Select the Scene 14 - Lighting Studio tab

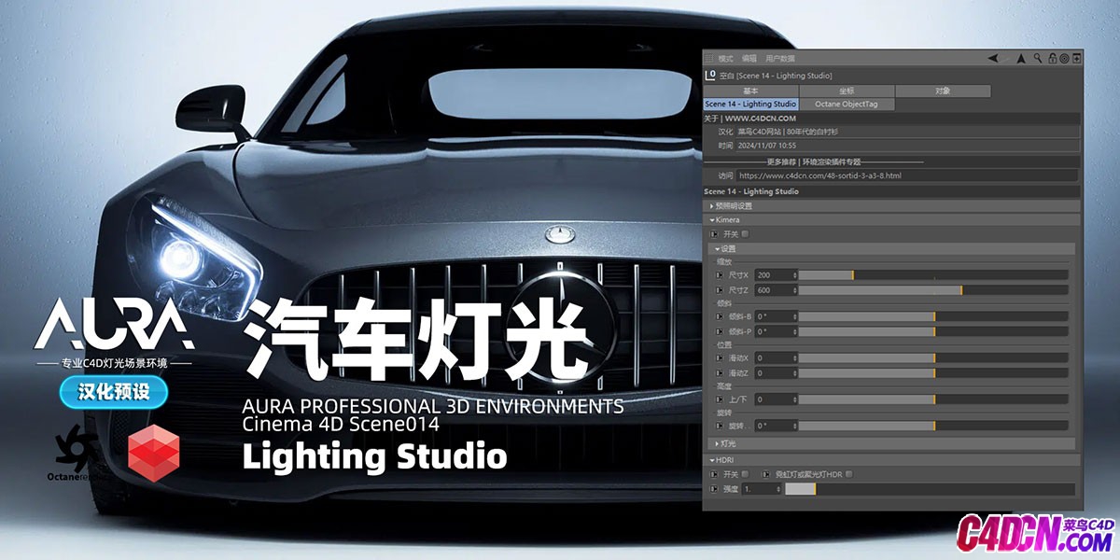[750, 105]
